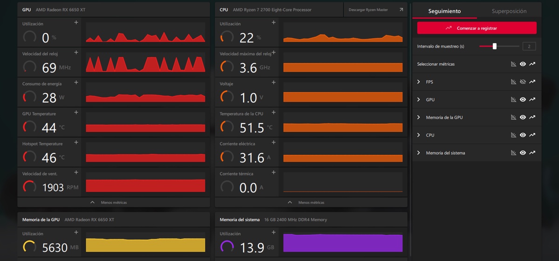Image resolution: width=559 pixels, height=261 pixels.
Task: Click plus icon next to Voltaje
Action: 274,82
